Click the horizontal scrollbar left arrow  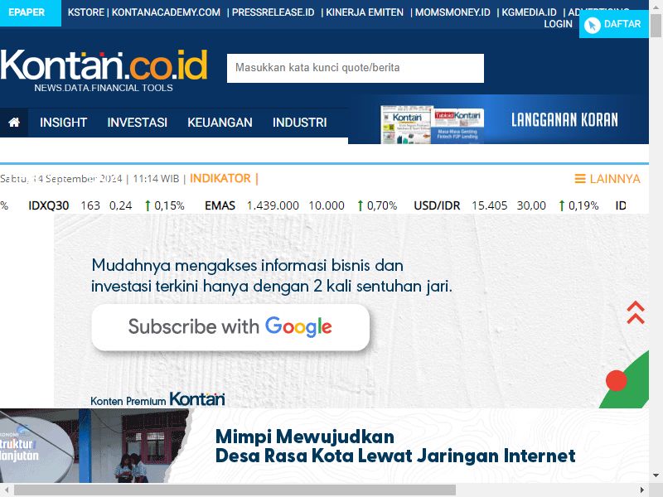7,490
